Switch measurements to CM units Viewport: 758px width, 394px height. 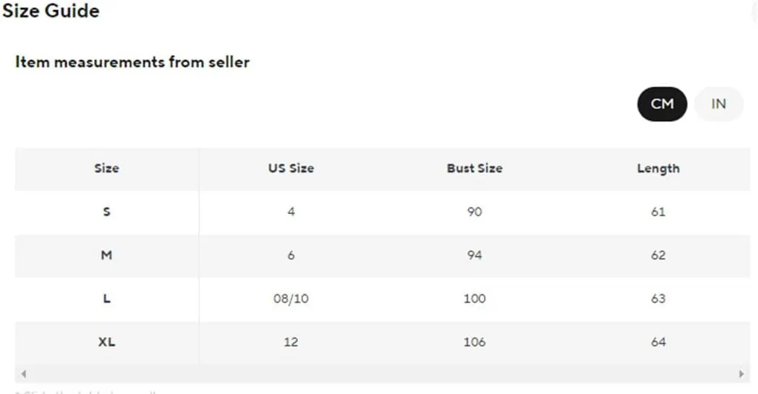click(x=662, y=104)
